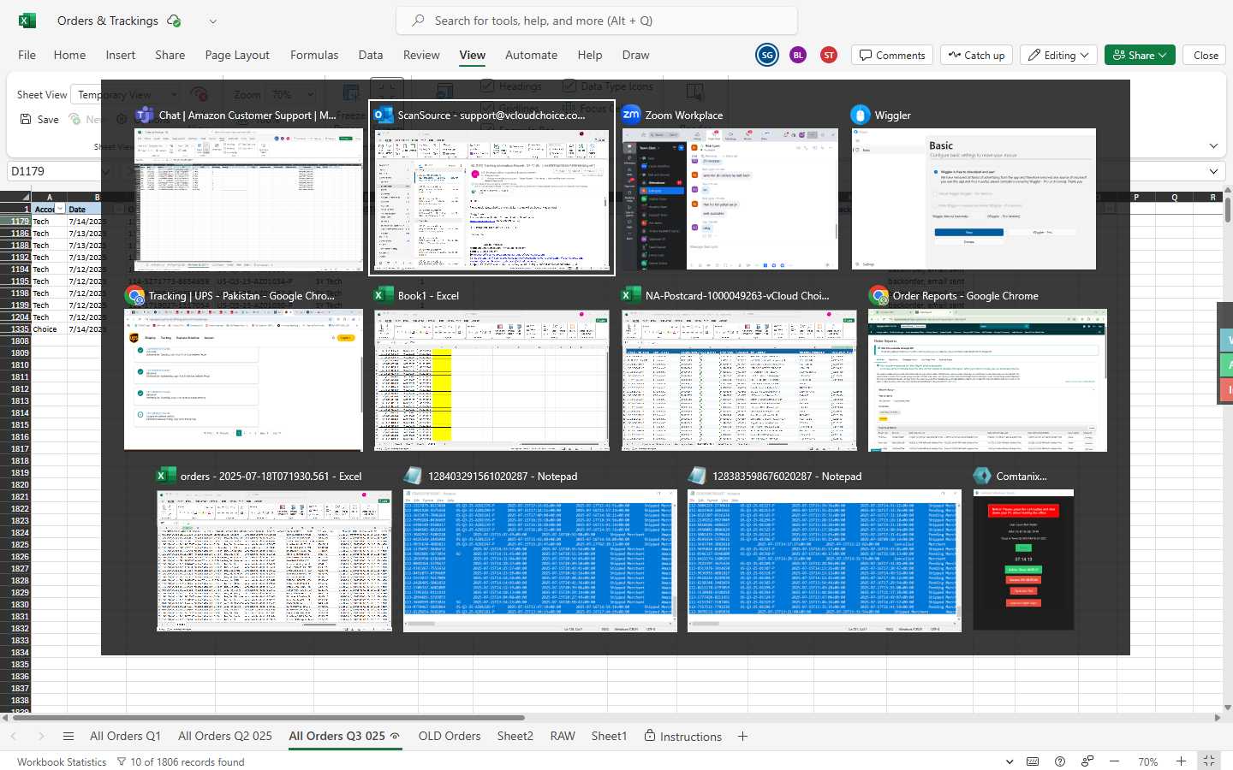
Task: Expand the file title dropdown chevron
Action: point(212,21)
